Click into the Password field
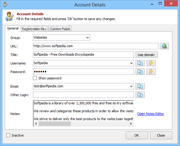The image size is (180, 146). click(83, 71)
